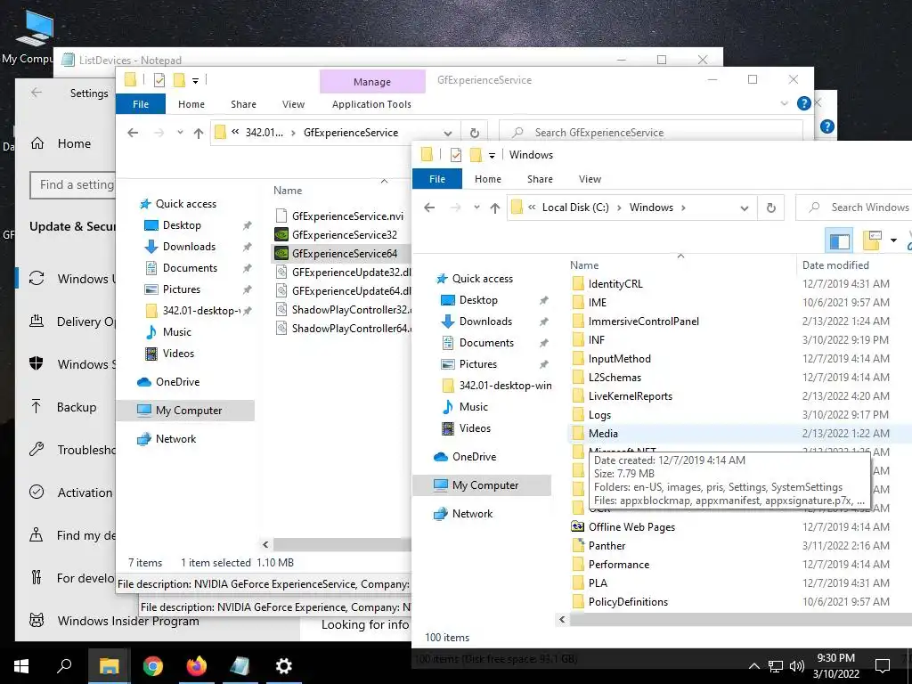This screenshot has height=684, width=912.
Task: Select the Panther folder
Action: tap(607, 546)
